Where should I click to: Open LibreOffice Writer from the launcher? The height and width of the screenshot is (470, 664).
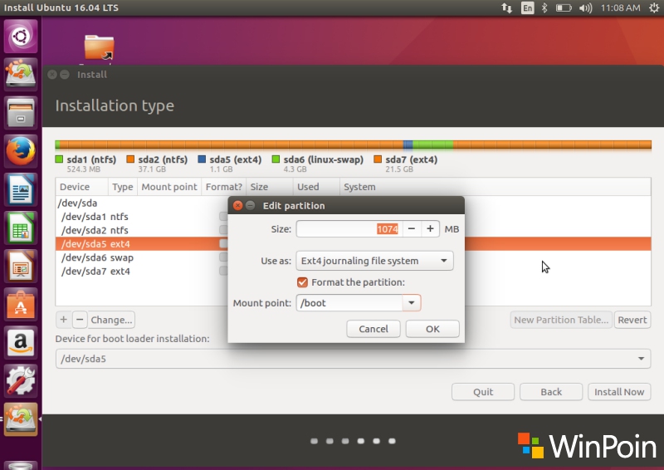point(20,189)
